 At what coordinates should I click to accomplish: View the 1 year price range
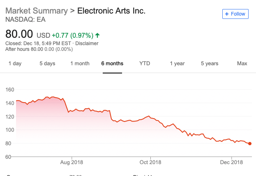[177, 64]
